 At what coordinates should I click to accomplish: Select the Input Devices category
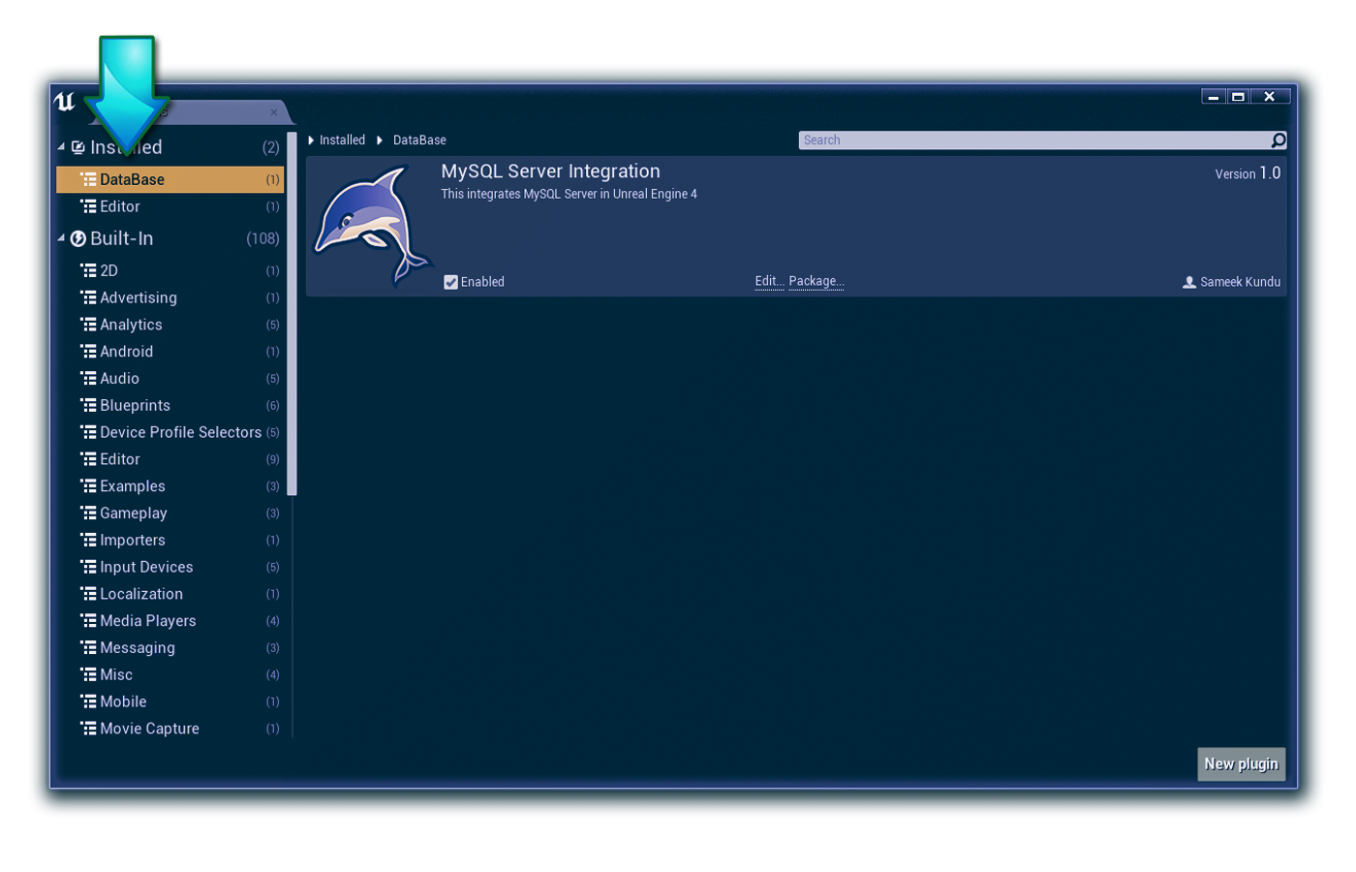(x=170, y=567)
